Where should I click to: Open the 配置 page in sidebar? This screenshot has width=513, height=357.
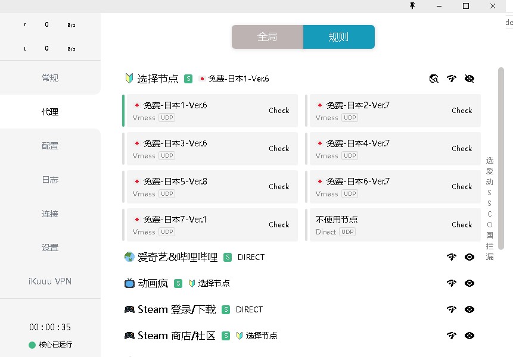[50, 146]
